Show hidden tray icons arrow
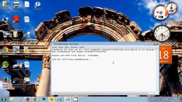 (157, 99)
